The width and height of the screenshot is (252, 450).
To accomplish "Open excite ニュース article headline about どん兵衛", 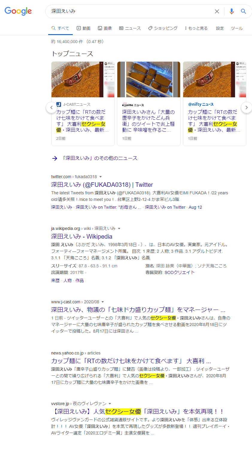I will click(148, 121).
